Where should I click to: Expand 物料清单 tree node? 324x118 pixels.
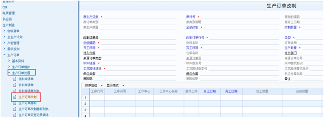point(4,31)
